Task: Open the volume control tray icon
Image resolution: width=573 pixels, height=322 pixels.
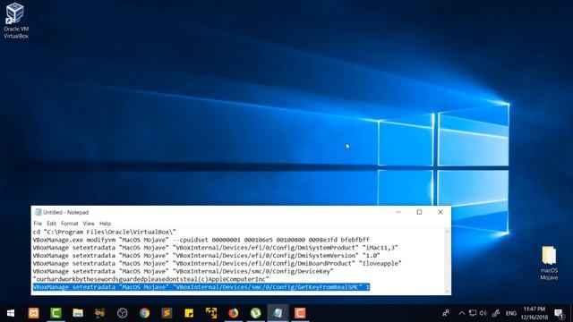Action: [483, 313]
